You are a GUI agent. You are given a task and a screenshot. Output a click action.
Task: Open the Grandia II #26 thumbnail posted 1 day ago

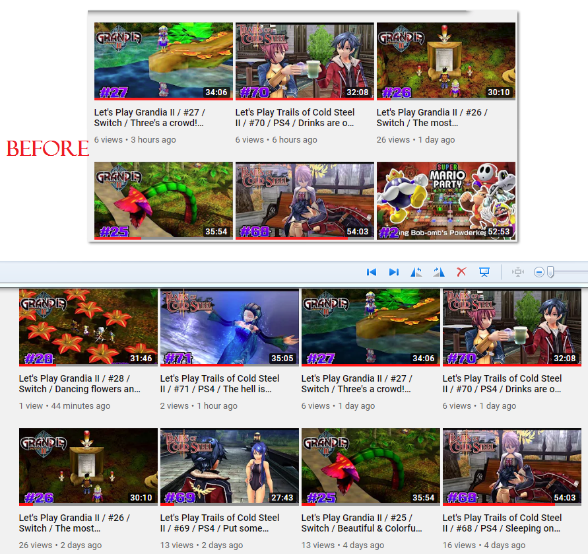pos(446,61)
